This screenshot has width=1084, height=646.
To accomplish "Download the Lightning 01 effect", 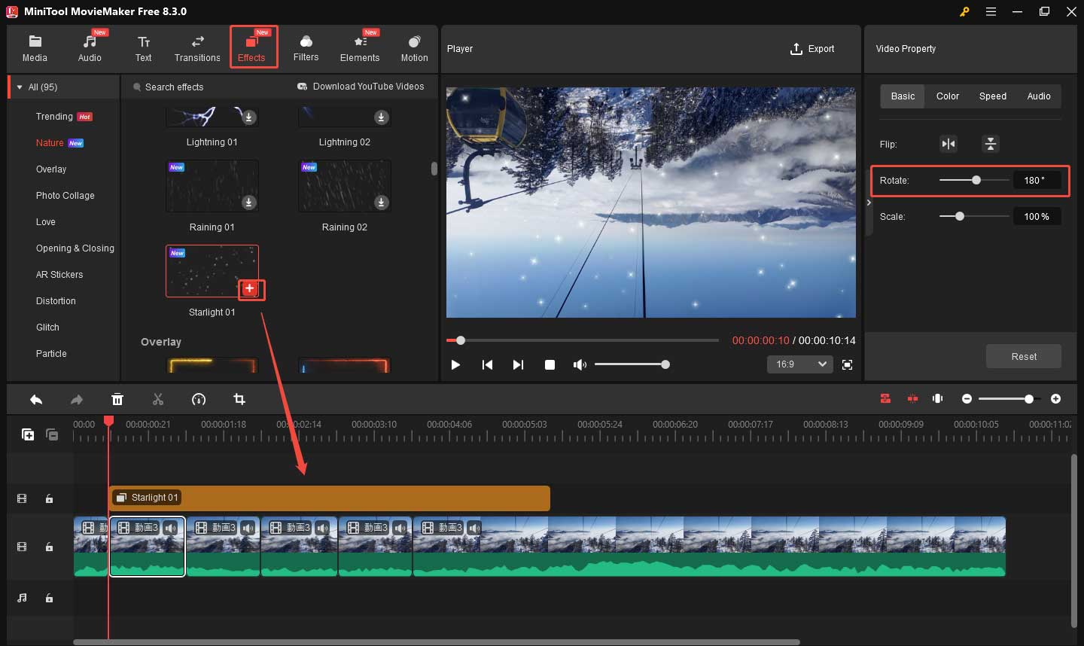I will pyautogui.click(x=249, y=117).
